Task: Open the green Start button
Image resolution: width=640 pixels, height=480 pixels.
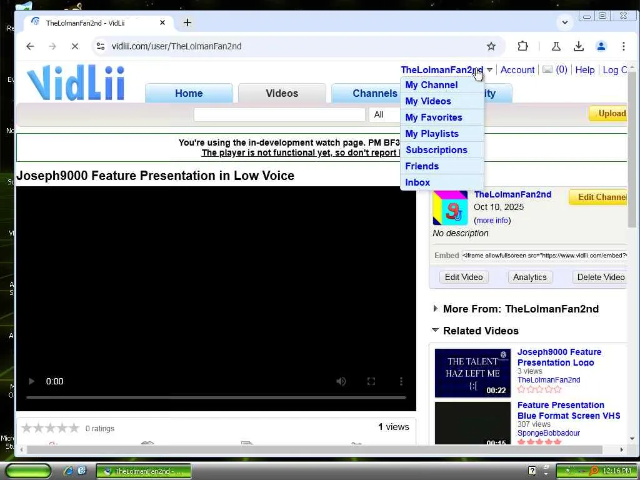Action: (x=28, y=471)
